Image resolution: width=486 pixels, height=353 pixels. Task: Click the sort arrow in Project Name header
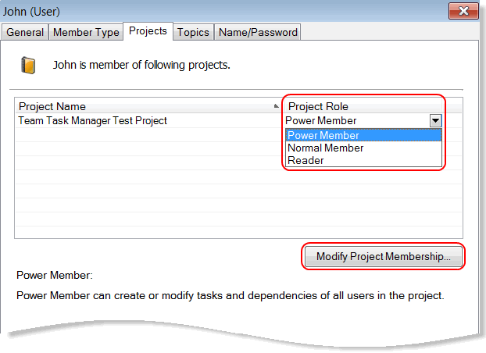click(x=275, y=106)
